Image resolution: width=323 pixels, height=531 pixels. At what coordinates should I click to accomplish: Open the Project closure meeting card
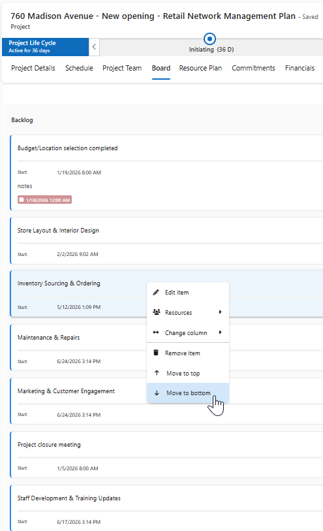pos(167,455)
